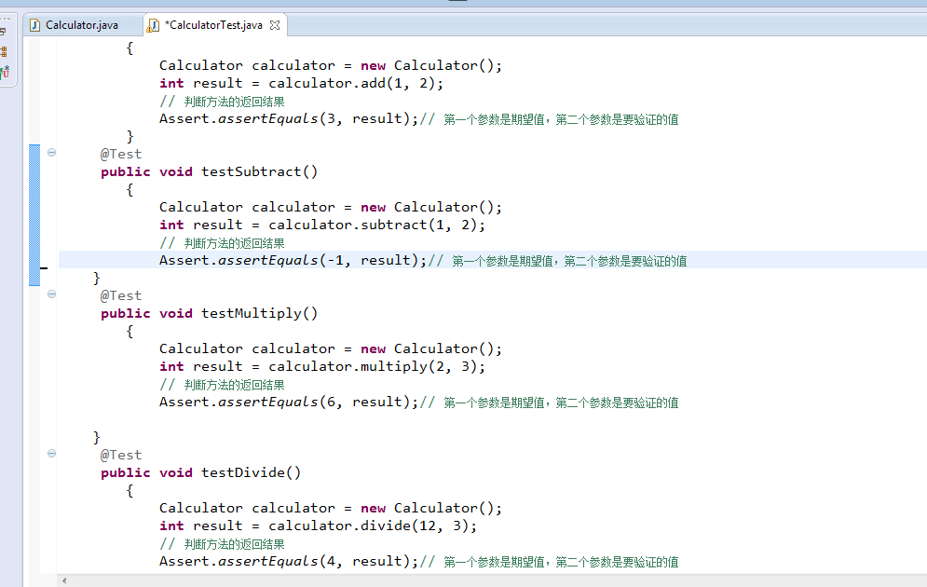Image resolution: width=927 pixels, height=587 pixels.
Task: Click closing brace ending the testMultiply method
Action: click(x=96, y=437)
